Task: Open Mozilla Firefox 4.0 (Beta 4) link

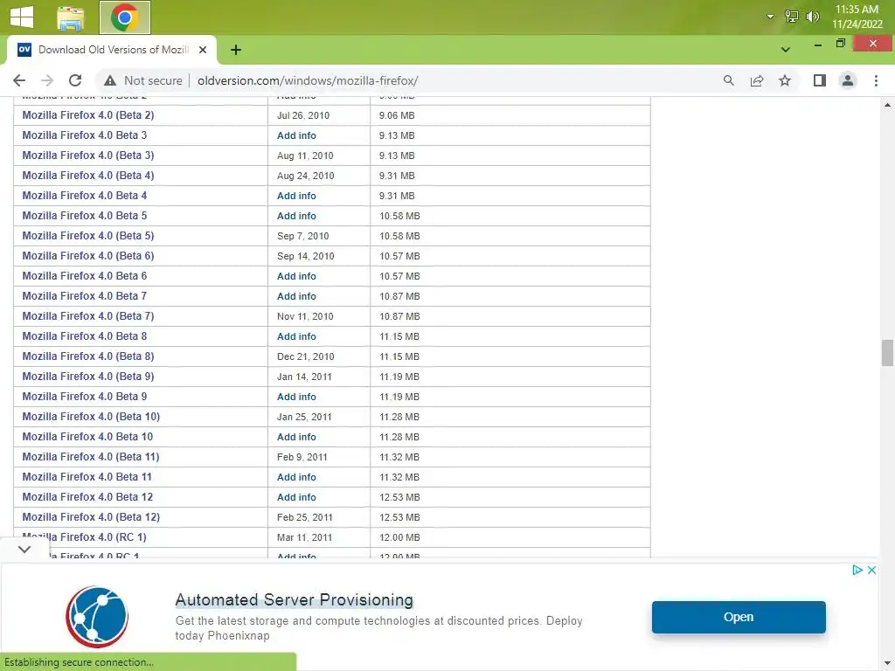Action: (88, 175)
